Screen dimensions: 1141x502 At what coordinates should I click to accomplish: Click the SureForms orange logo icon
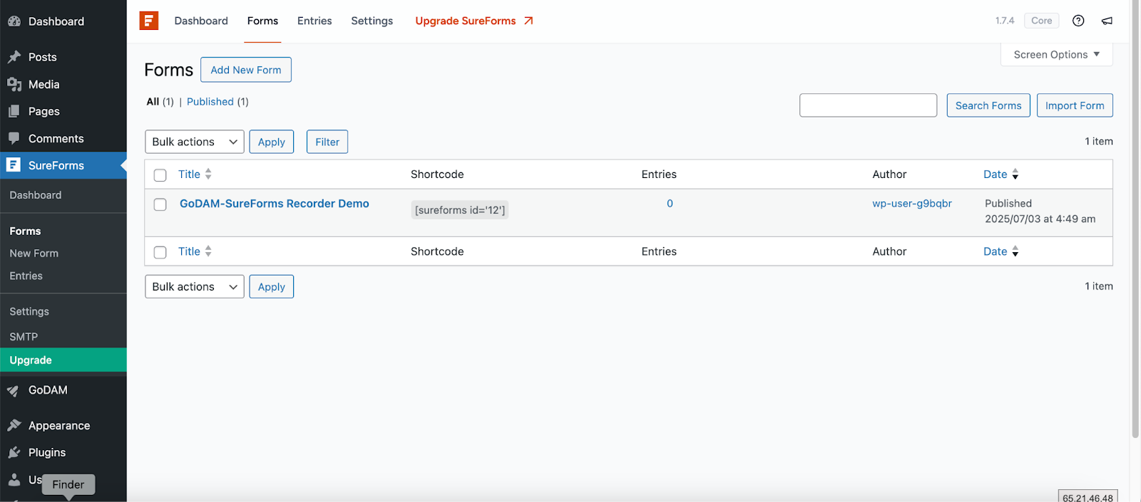coord(148,21)
